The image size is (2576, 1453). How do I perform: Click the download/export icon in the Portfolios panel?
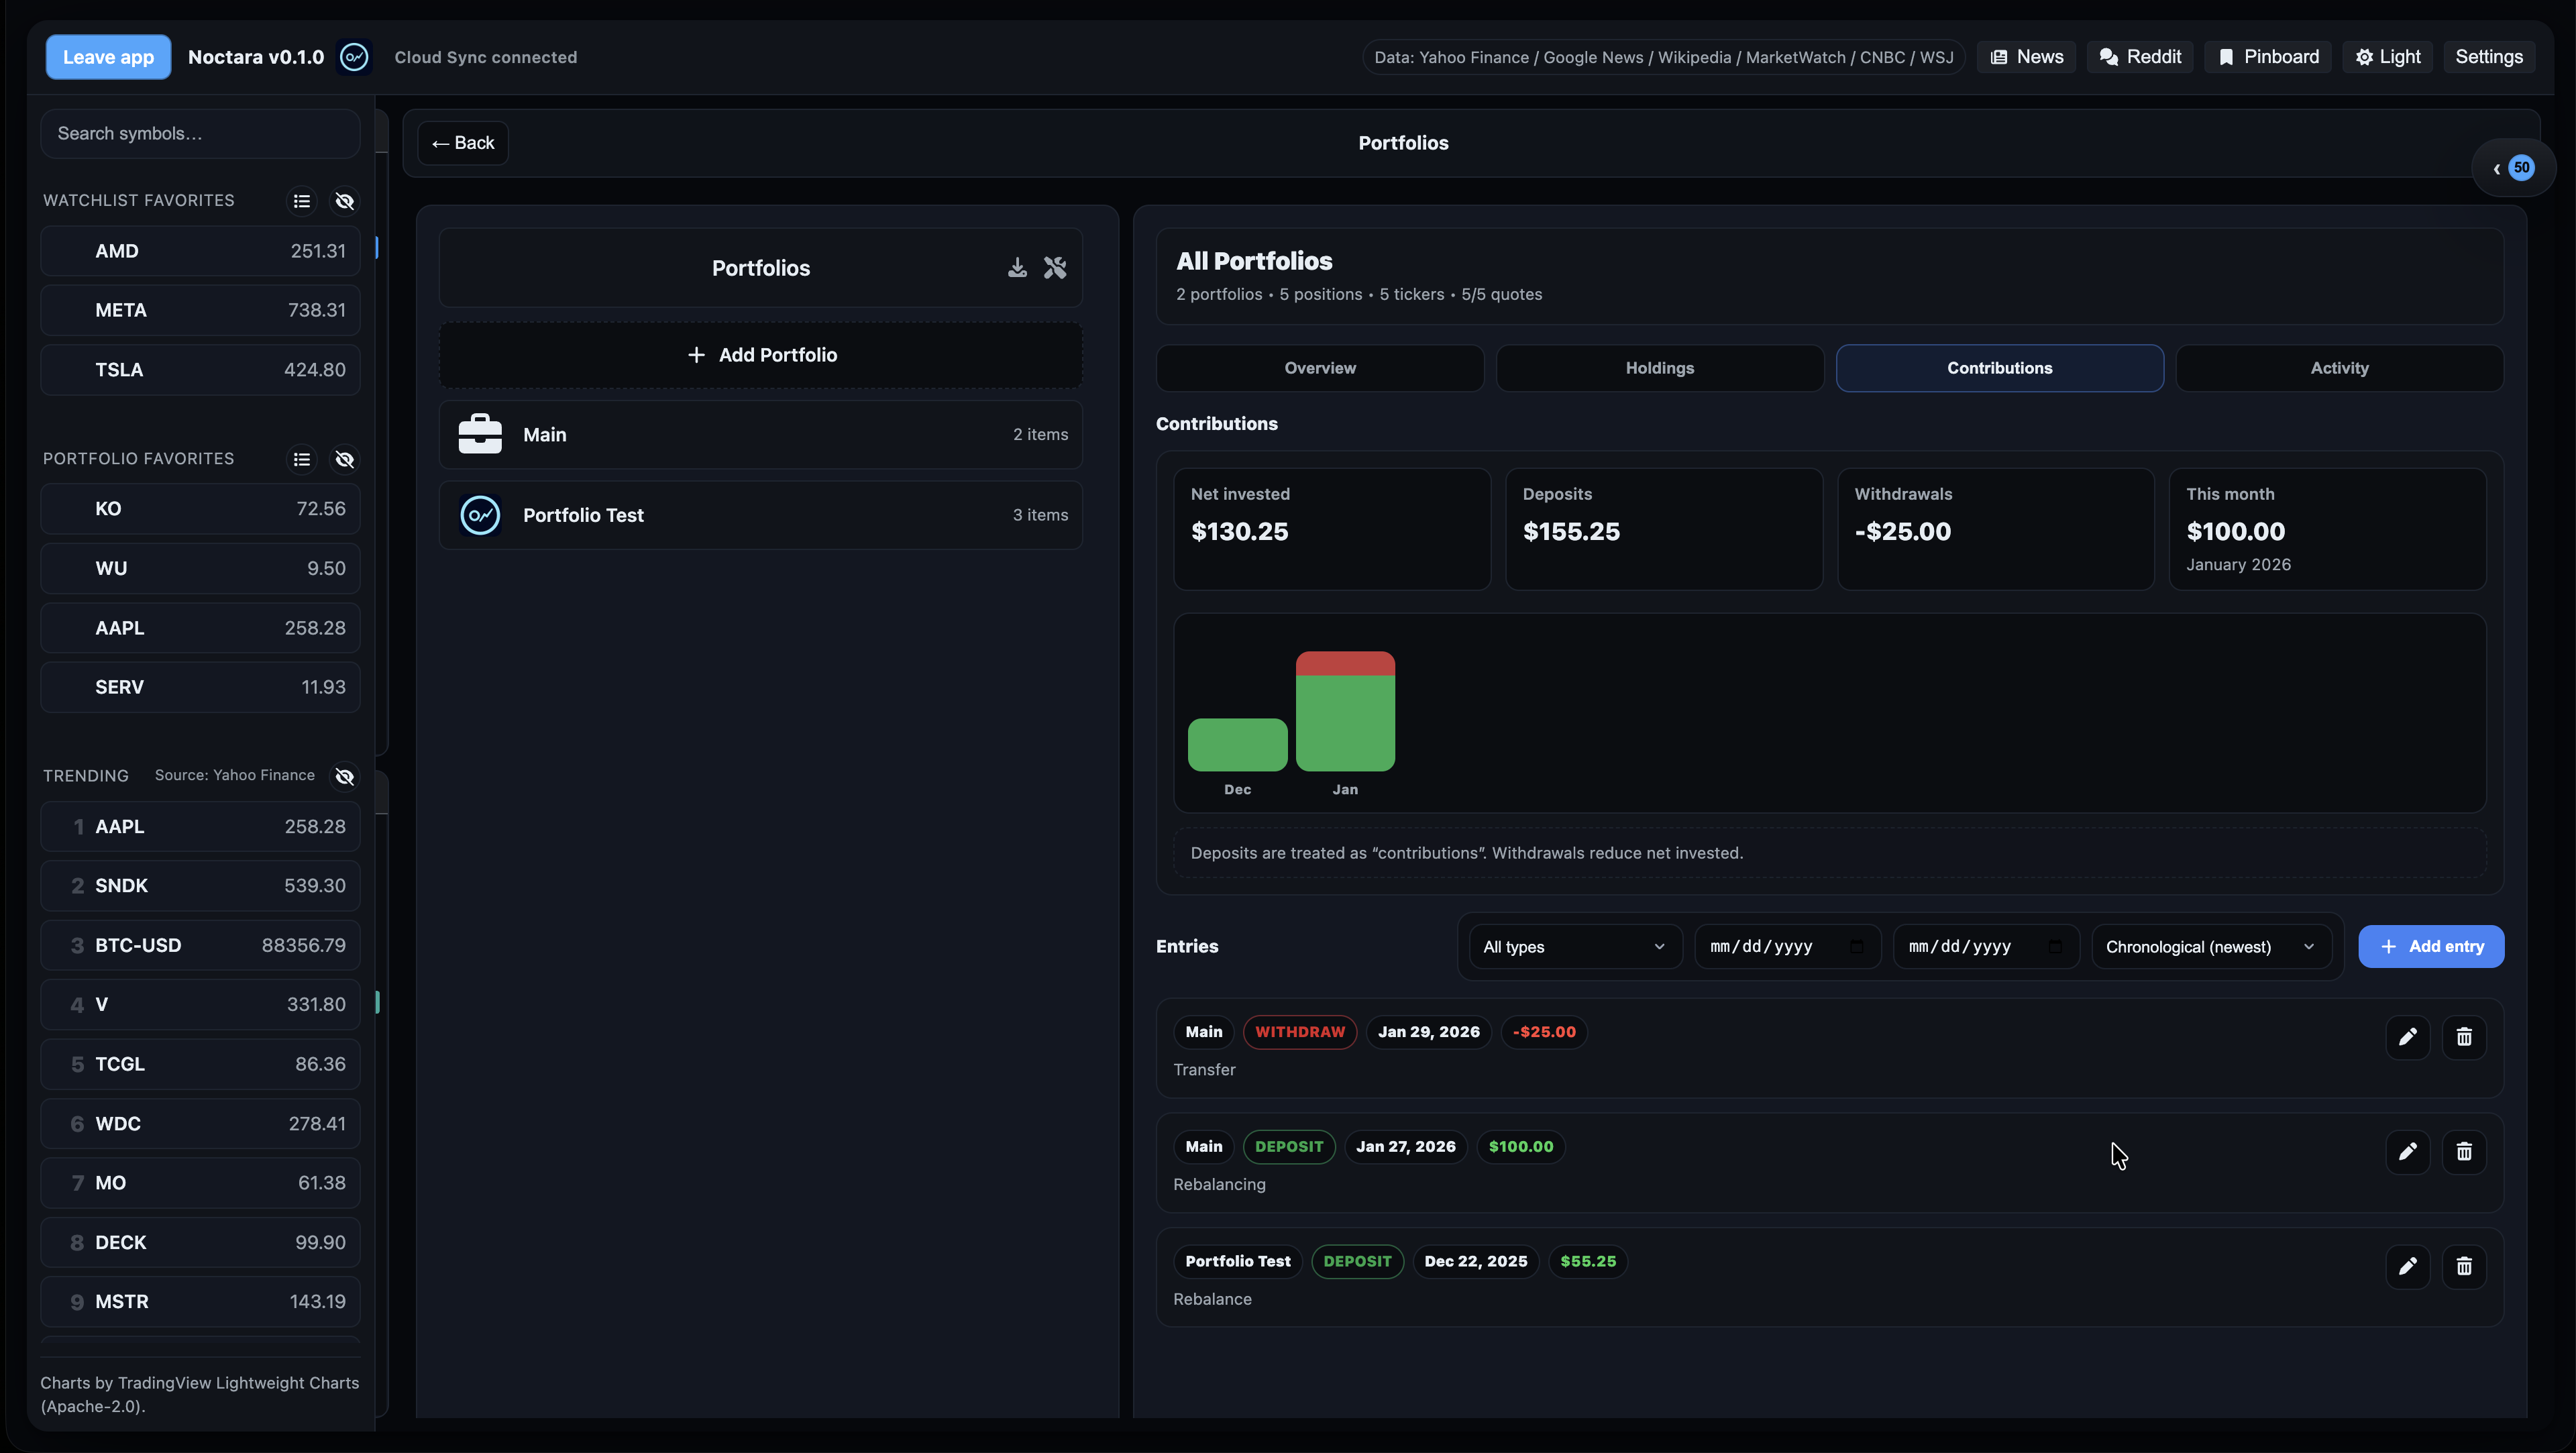click(1017, 267)
